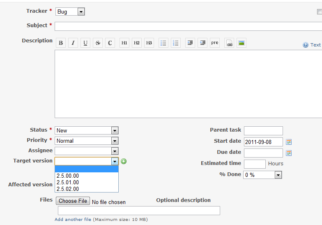
Task: Add a new target version with plus icon
Action: point(124,161)
